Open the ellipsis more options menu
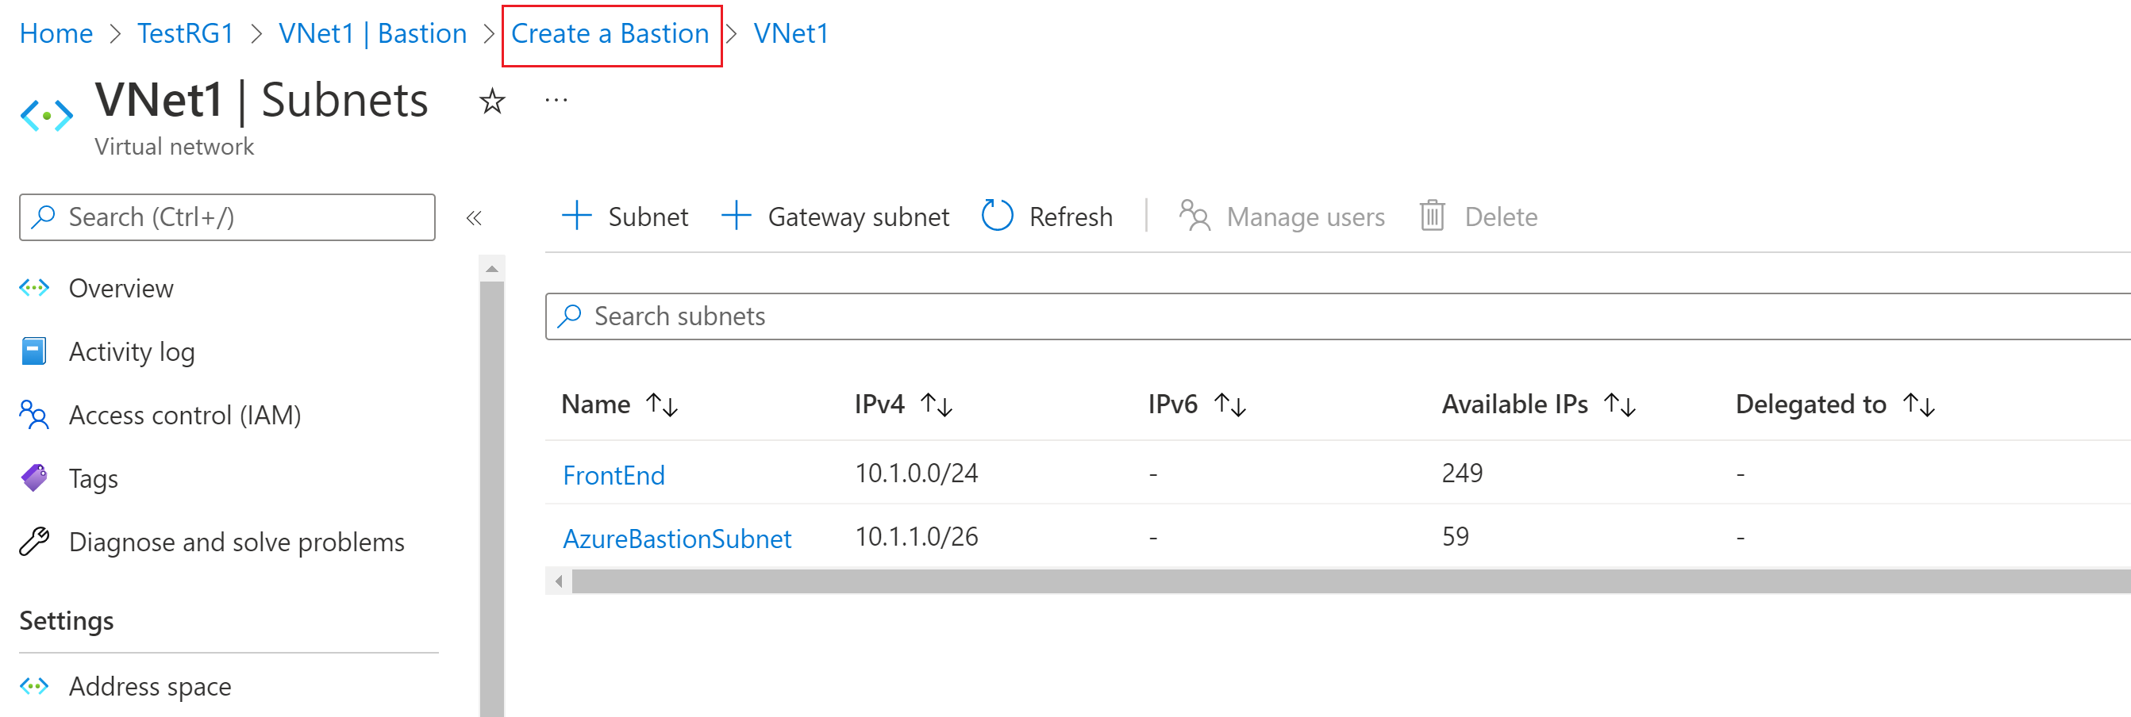The width and height of the screenshot is (2131, 717). [556, 101]
